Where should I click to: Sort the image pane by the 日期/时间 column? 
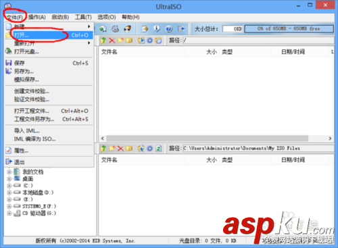point(304,52)
